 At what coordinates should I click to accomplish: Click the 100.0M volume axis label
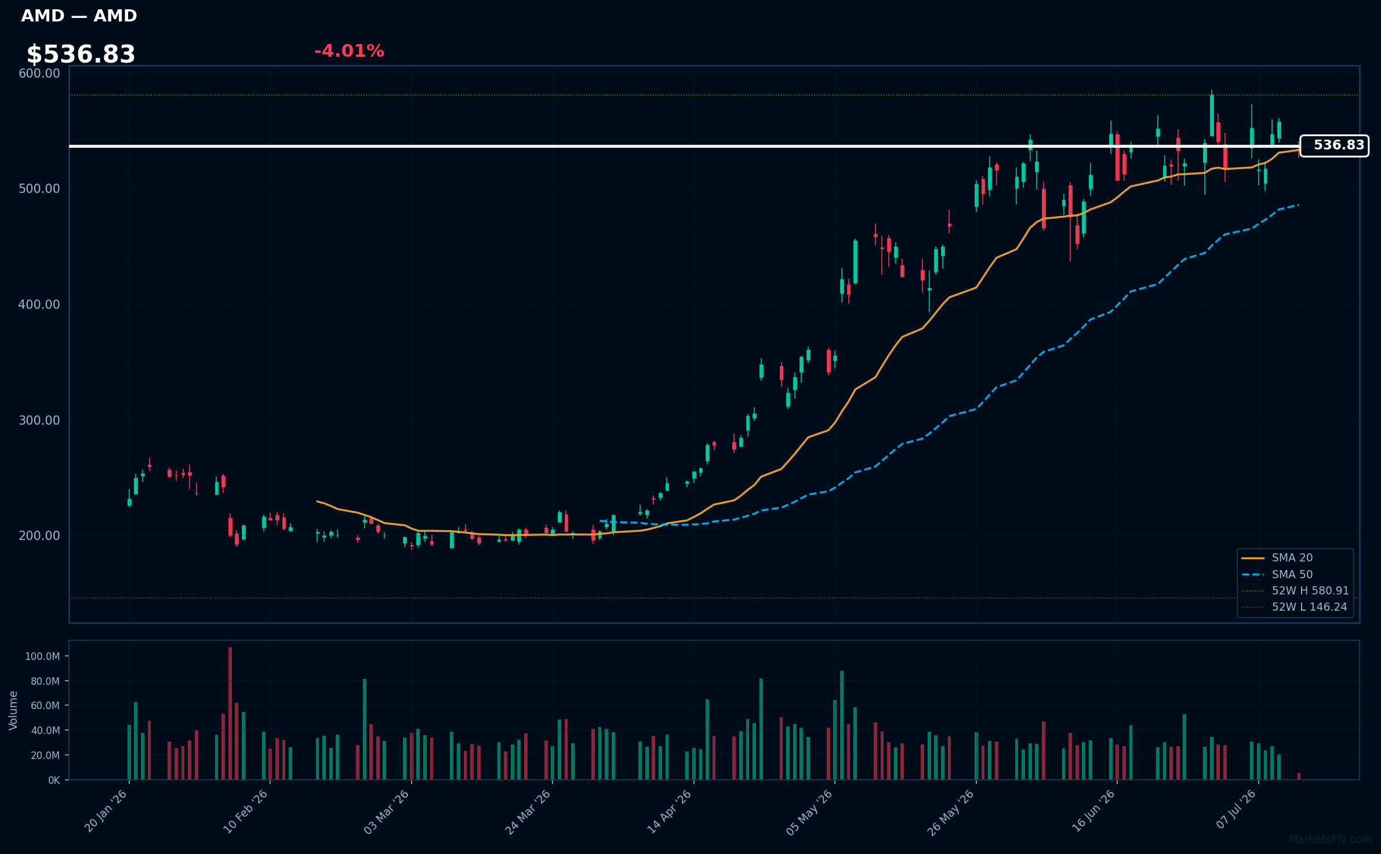[42, 656]
